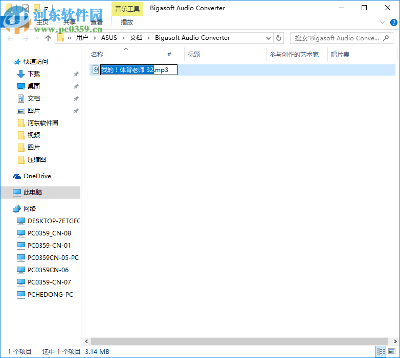Sort files by 标题 column

pos(194,55)
